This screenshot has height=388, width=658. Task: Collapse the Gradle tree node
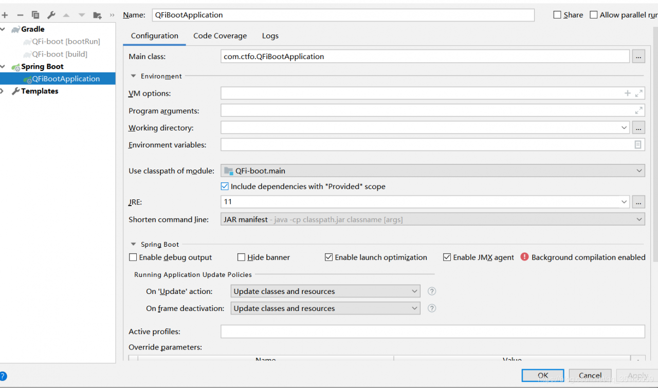coord(3,29)
